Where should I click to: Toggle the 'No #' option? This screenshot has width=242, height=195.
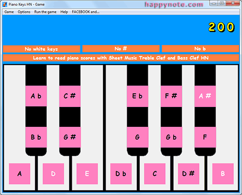pos(121,49)
